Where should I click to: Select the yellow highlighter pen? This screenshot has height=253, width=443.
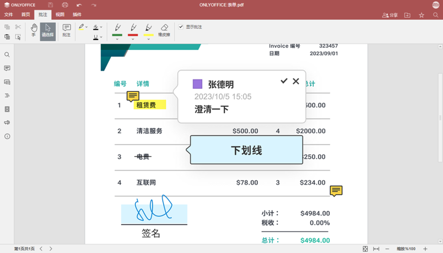(x=149, y=28)
